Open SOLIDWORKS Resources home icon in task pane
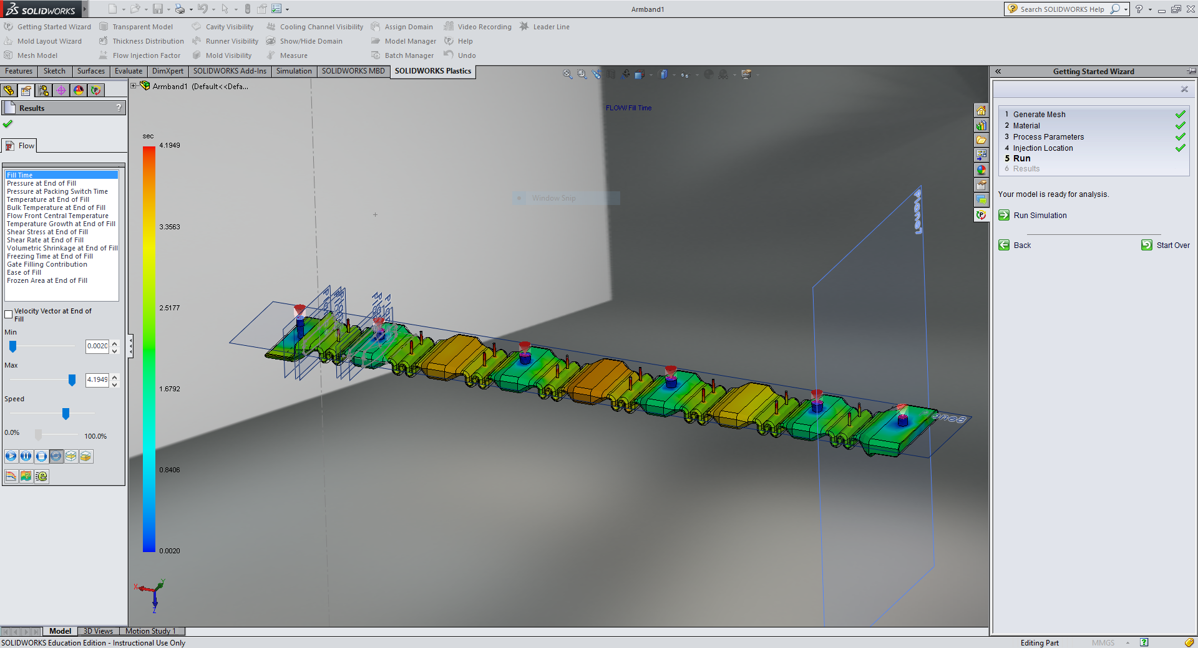Screen dimensions: 1198x648 point(981,110)
